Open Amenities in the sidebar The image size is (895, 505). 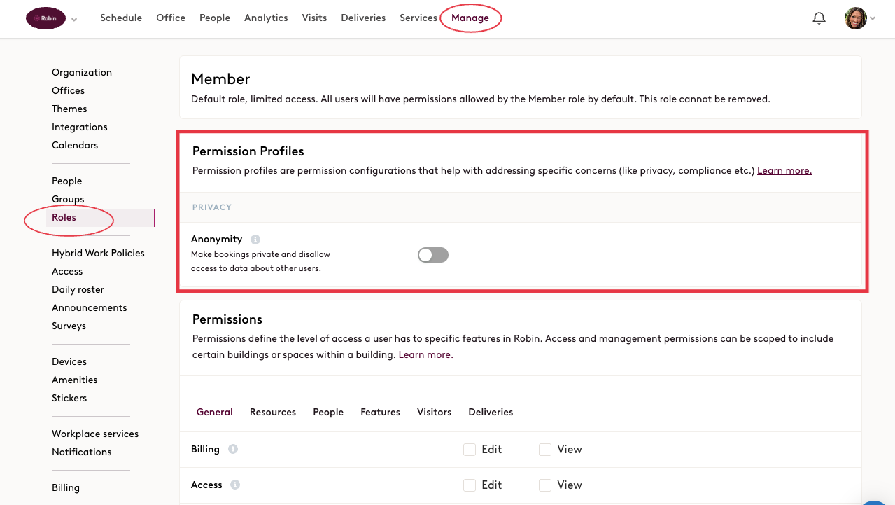coord(75,380)
